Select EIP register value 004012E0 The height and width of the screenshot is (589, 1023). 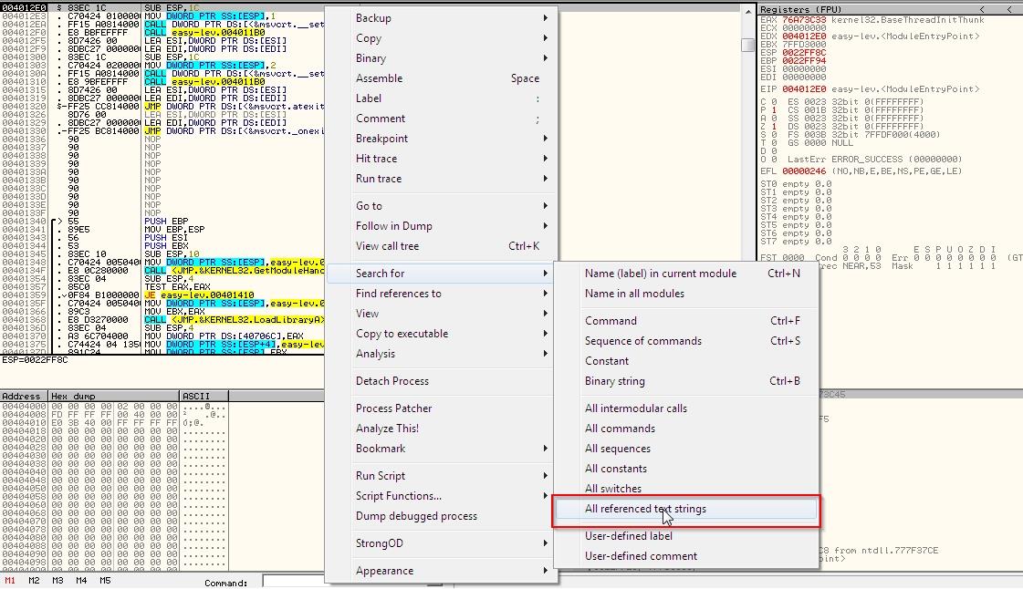[804, 89]
